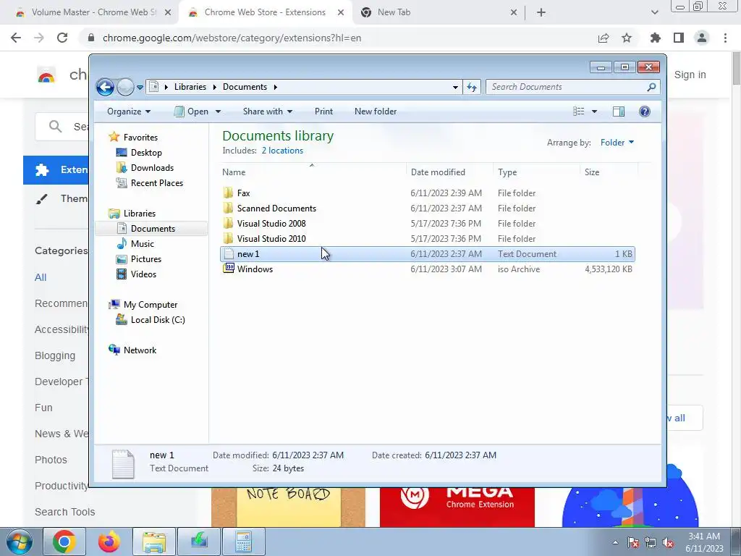Launch Firefox from the taskbar

coord(109,542)
